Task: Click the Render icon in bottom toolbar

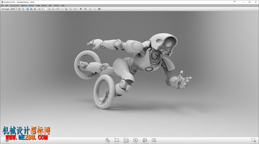Action: click(x=154, y=140)
